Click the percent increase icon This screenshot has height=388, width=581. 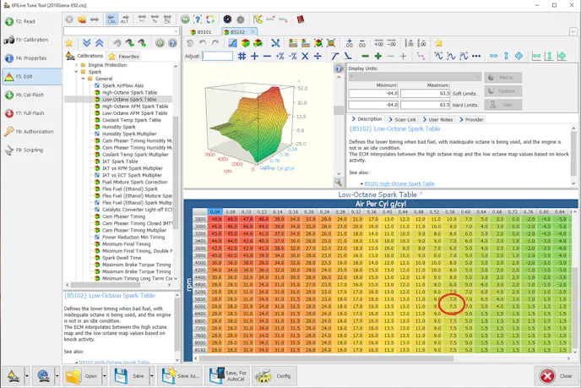click(280, 56)
